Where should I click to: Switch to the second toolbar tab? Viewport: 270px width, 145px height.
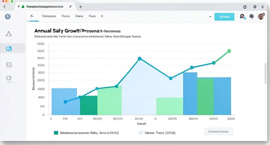66,16
